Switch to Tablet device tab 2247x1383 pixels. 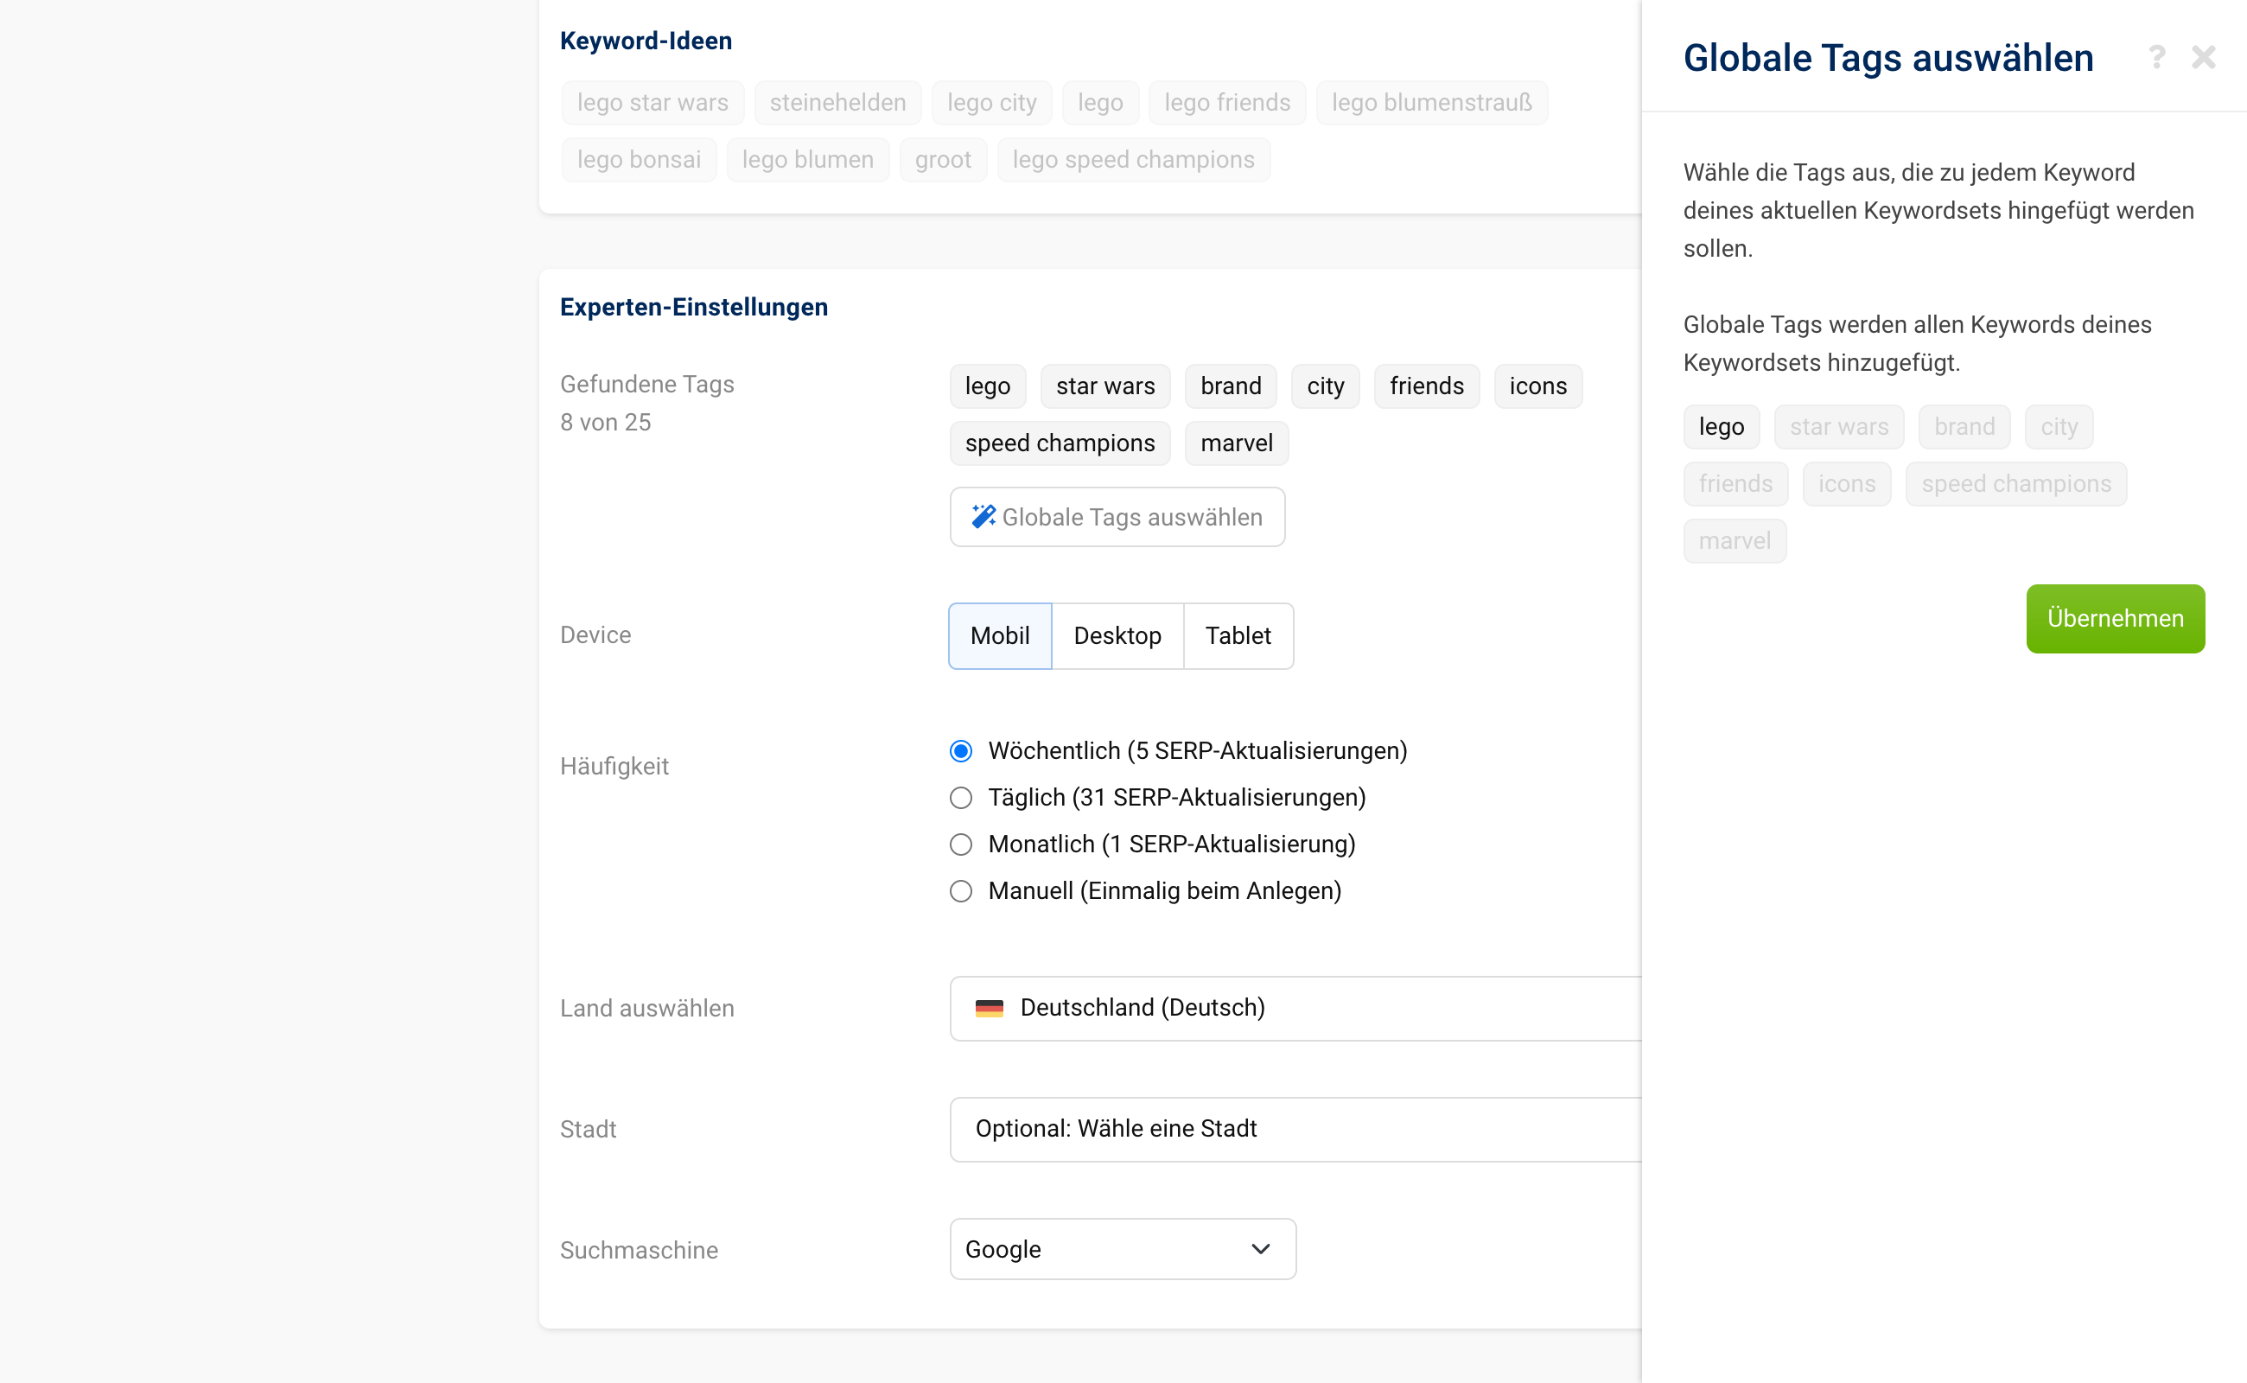[1238, 634]
